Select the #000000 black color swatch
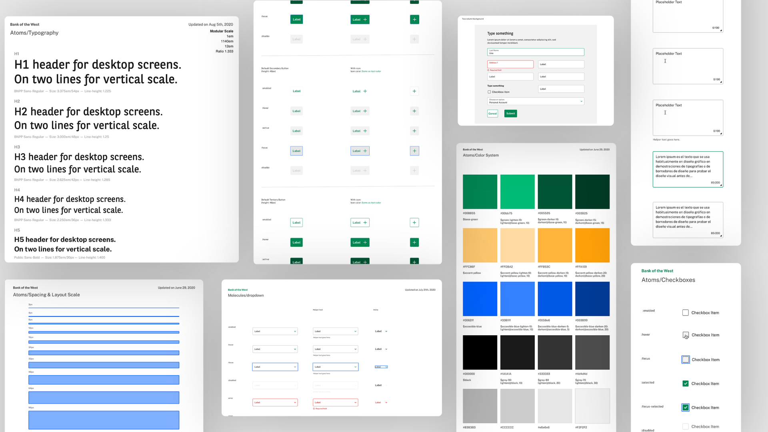Screen dimensions: 768x432 coord(480,352)
